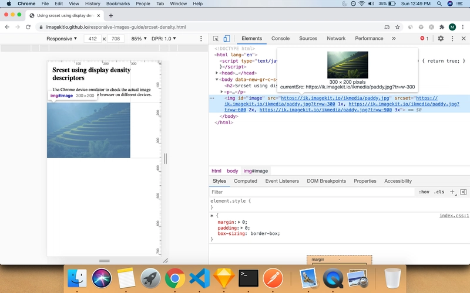The width and height of the screenshot is (470, 293).
Task: Open the History menu in menu bar
Action: [92, 4]
